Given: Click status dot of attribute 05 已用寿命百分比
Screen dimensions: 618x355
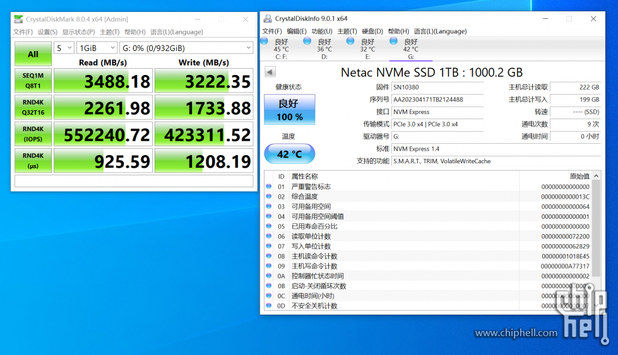Looking at the screenshot, I should point(269,226).
